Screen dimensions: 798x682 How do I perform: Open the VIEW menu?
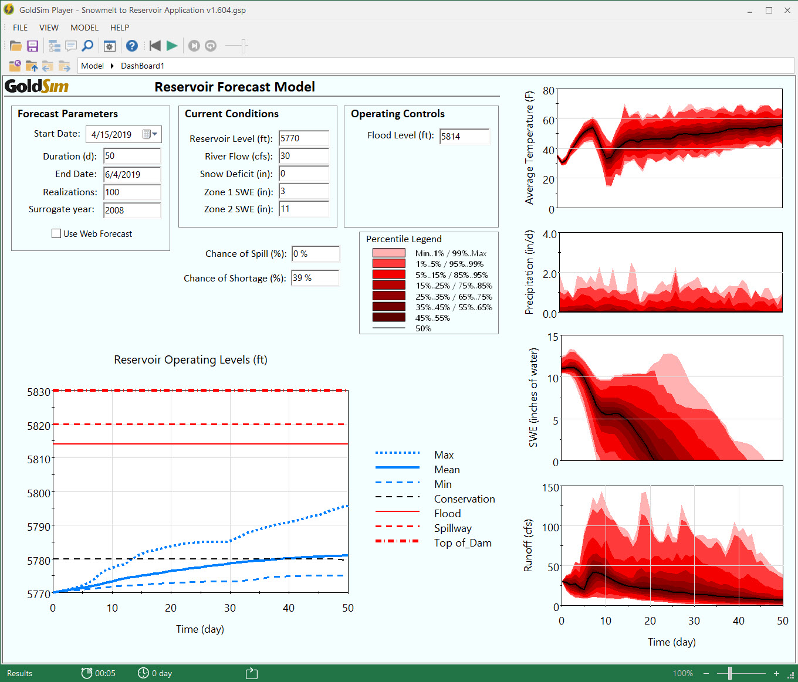coord(49,28)
